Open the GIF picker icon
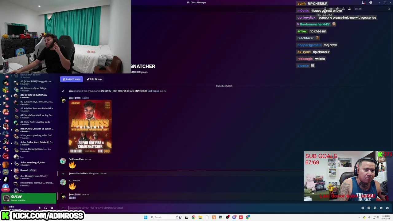Image resolution: width=393 pixels, height=221 pixels. click(x=369, y=208)
